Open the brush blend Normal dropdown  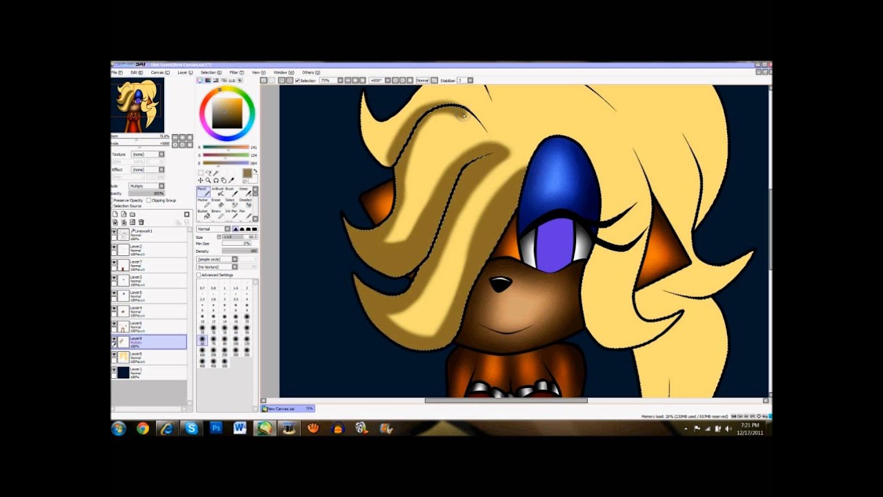214,229
